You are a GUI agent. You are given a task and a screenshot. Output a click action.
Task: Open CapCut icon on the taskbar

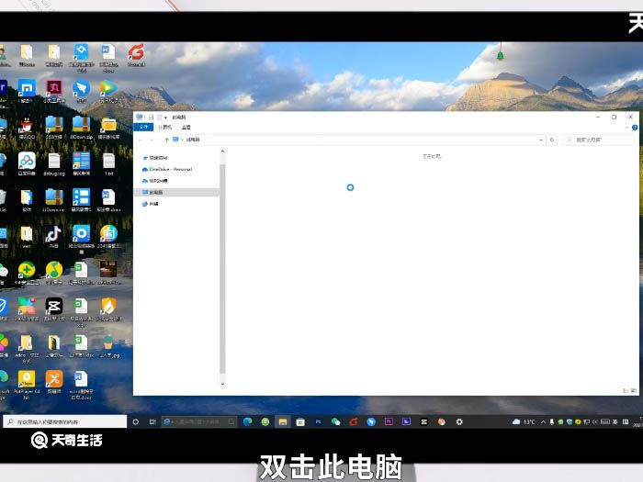[x=424, y=421]
